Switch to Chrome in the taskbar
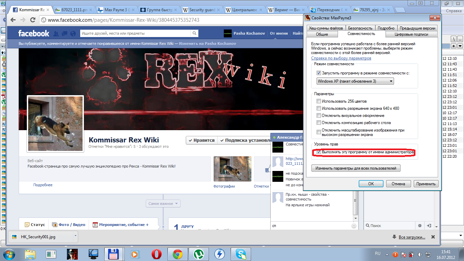Image resolution: width=464 pixels, height=261 pixels. click(177, 254)
